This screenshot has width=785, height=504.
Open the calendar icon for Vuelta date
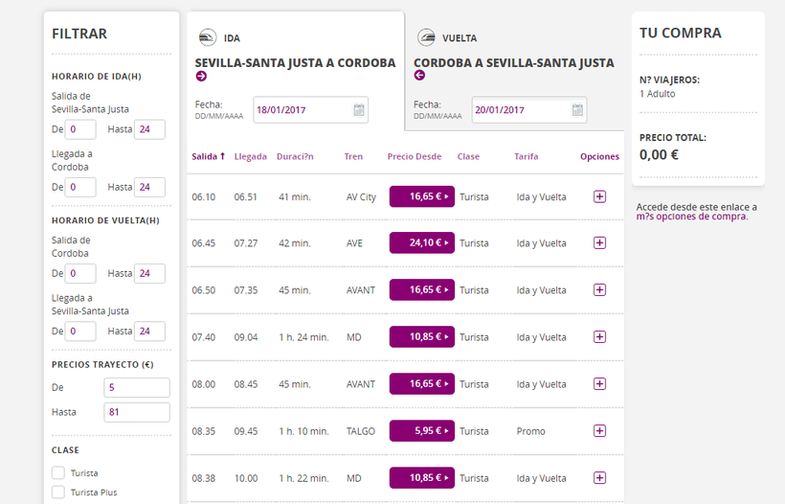577,110
